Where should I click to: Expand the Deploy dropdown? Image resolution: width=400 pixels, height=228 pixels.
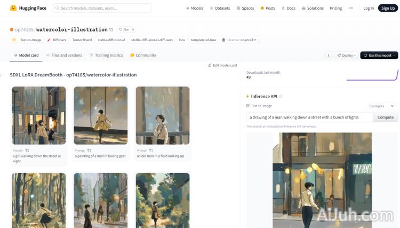(346, 56)
